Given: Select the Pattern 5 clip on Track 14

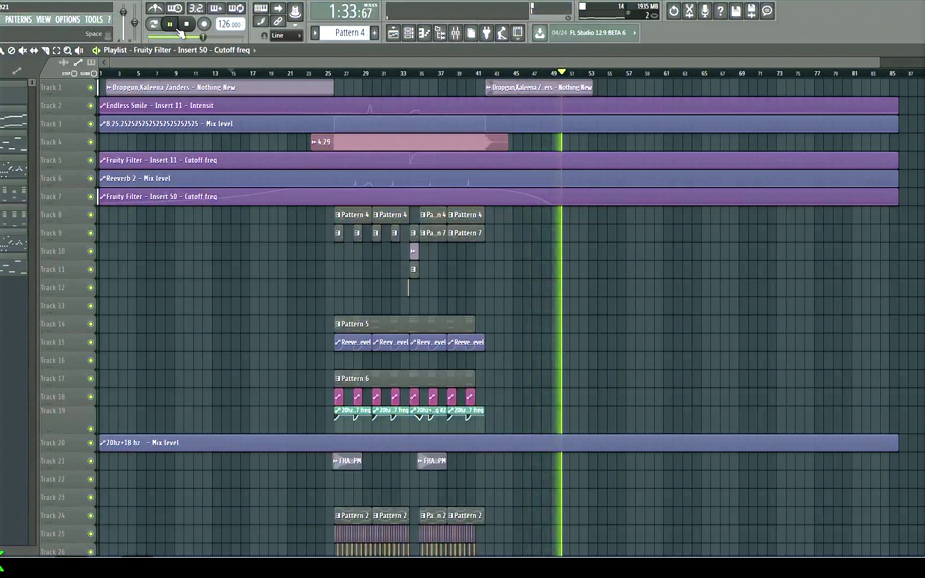Looking at the screenshot, I should [x=404, y=324].
